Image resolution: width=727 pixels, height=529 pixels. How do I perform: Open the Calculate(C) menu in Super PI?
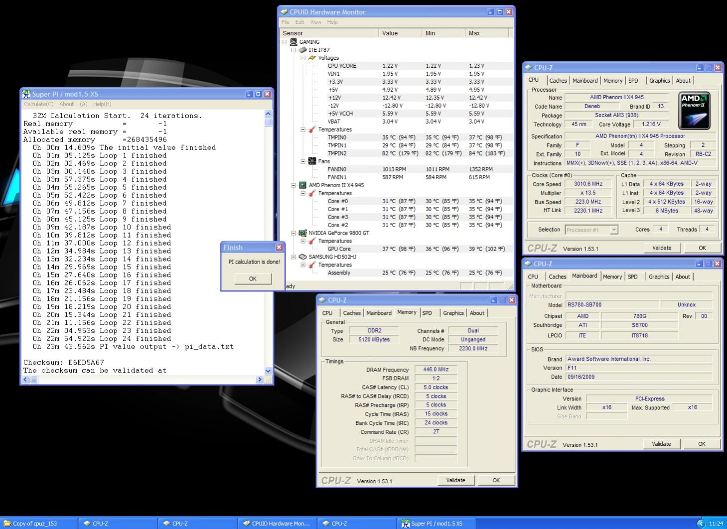[x=39, y=104]
